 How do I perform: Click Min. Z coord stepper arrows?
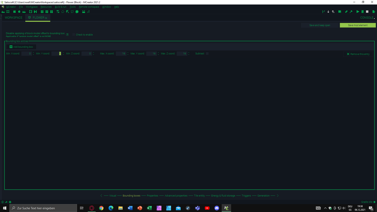[x=94, y=54]
